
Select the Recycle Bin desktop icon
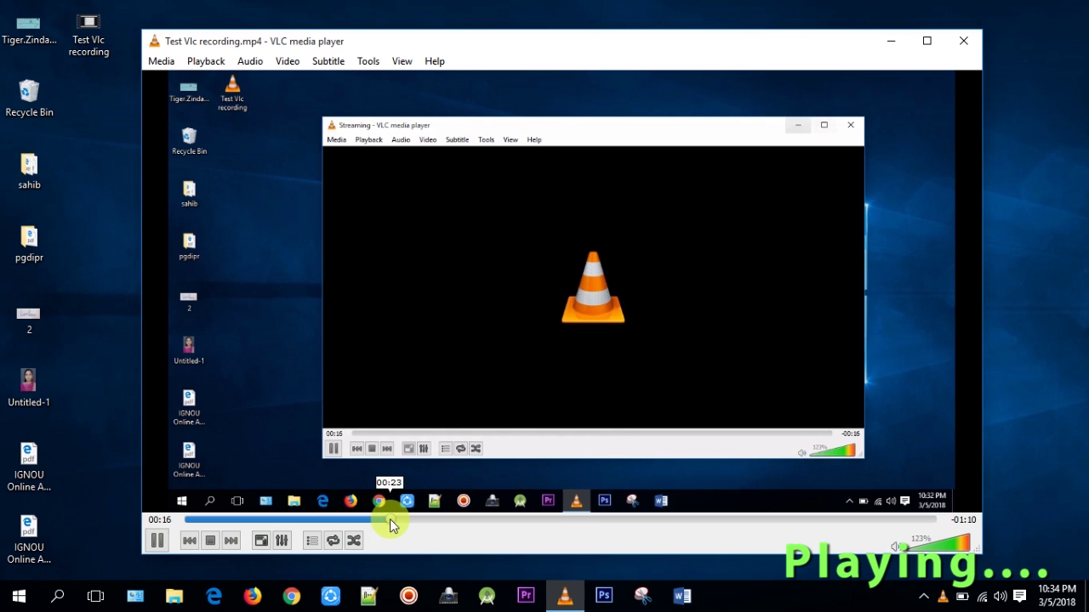pyautogui.click(x=29, y=98)
